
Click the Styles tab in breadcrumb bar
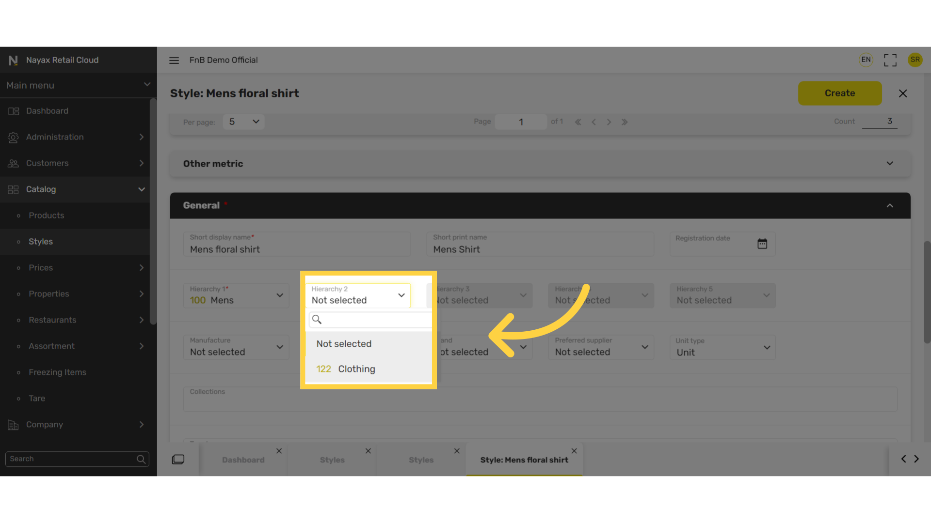tap(332, 460)
